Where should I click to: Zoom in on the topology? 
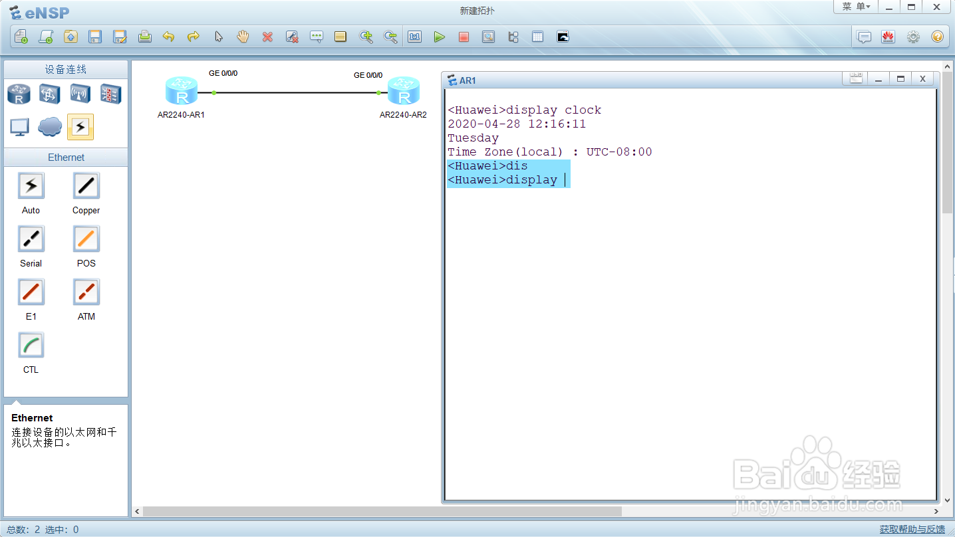(x=366, y=37)
